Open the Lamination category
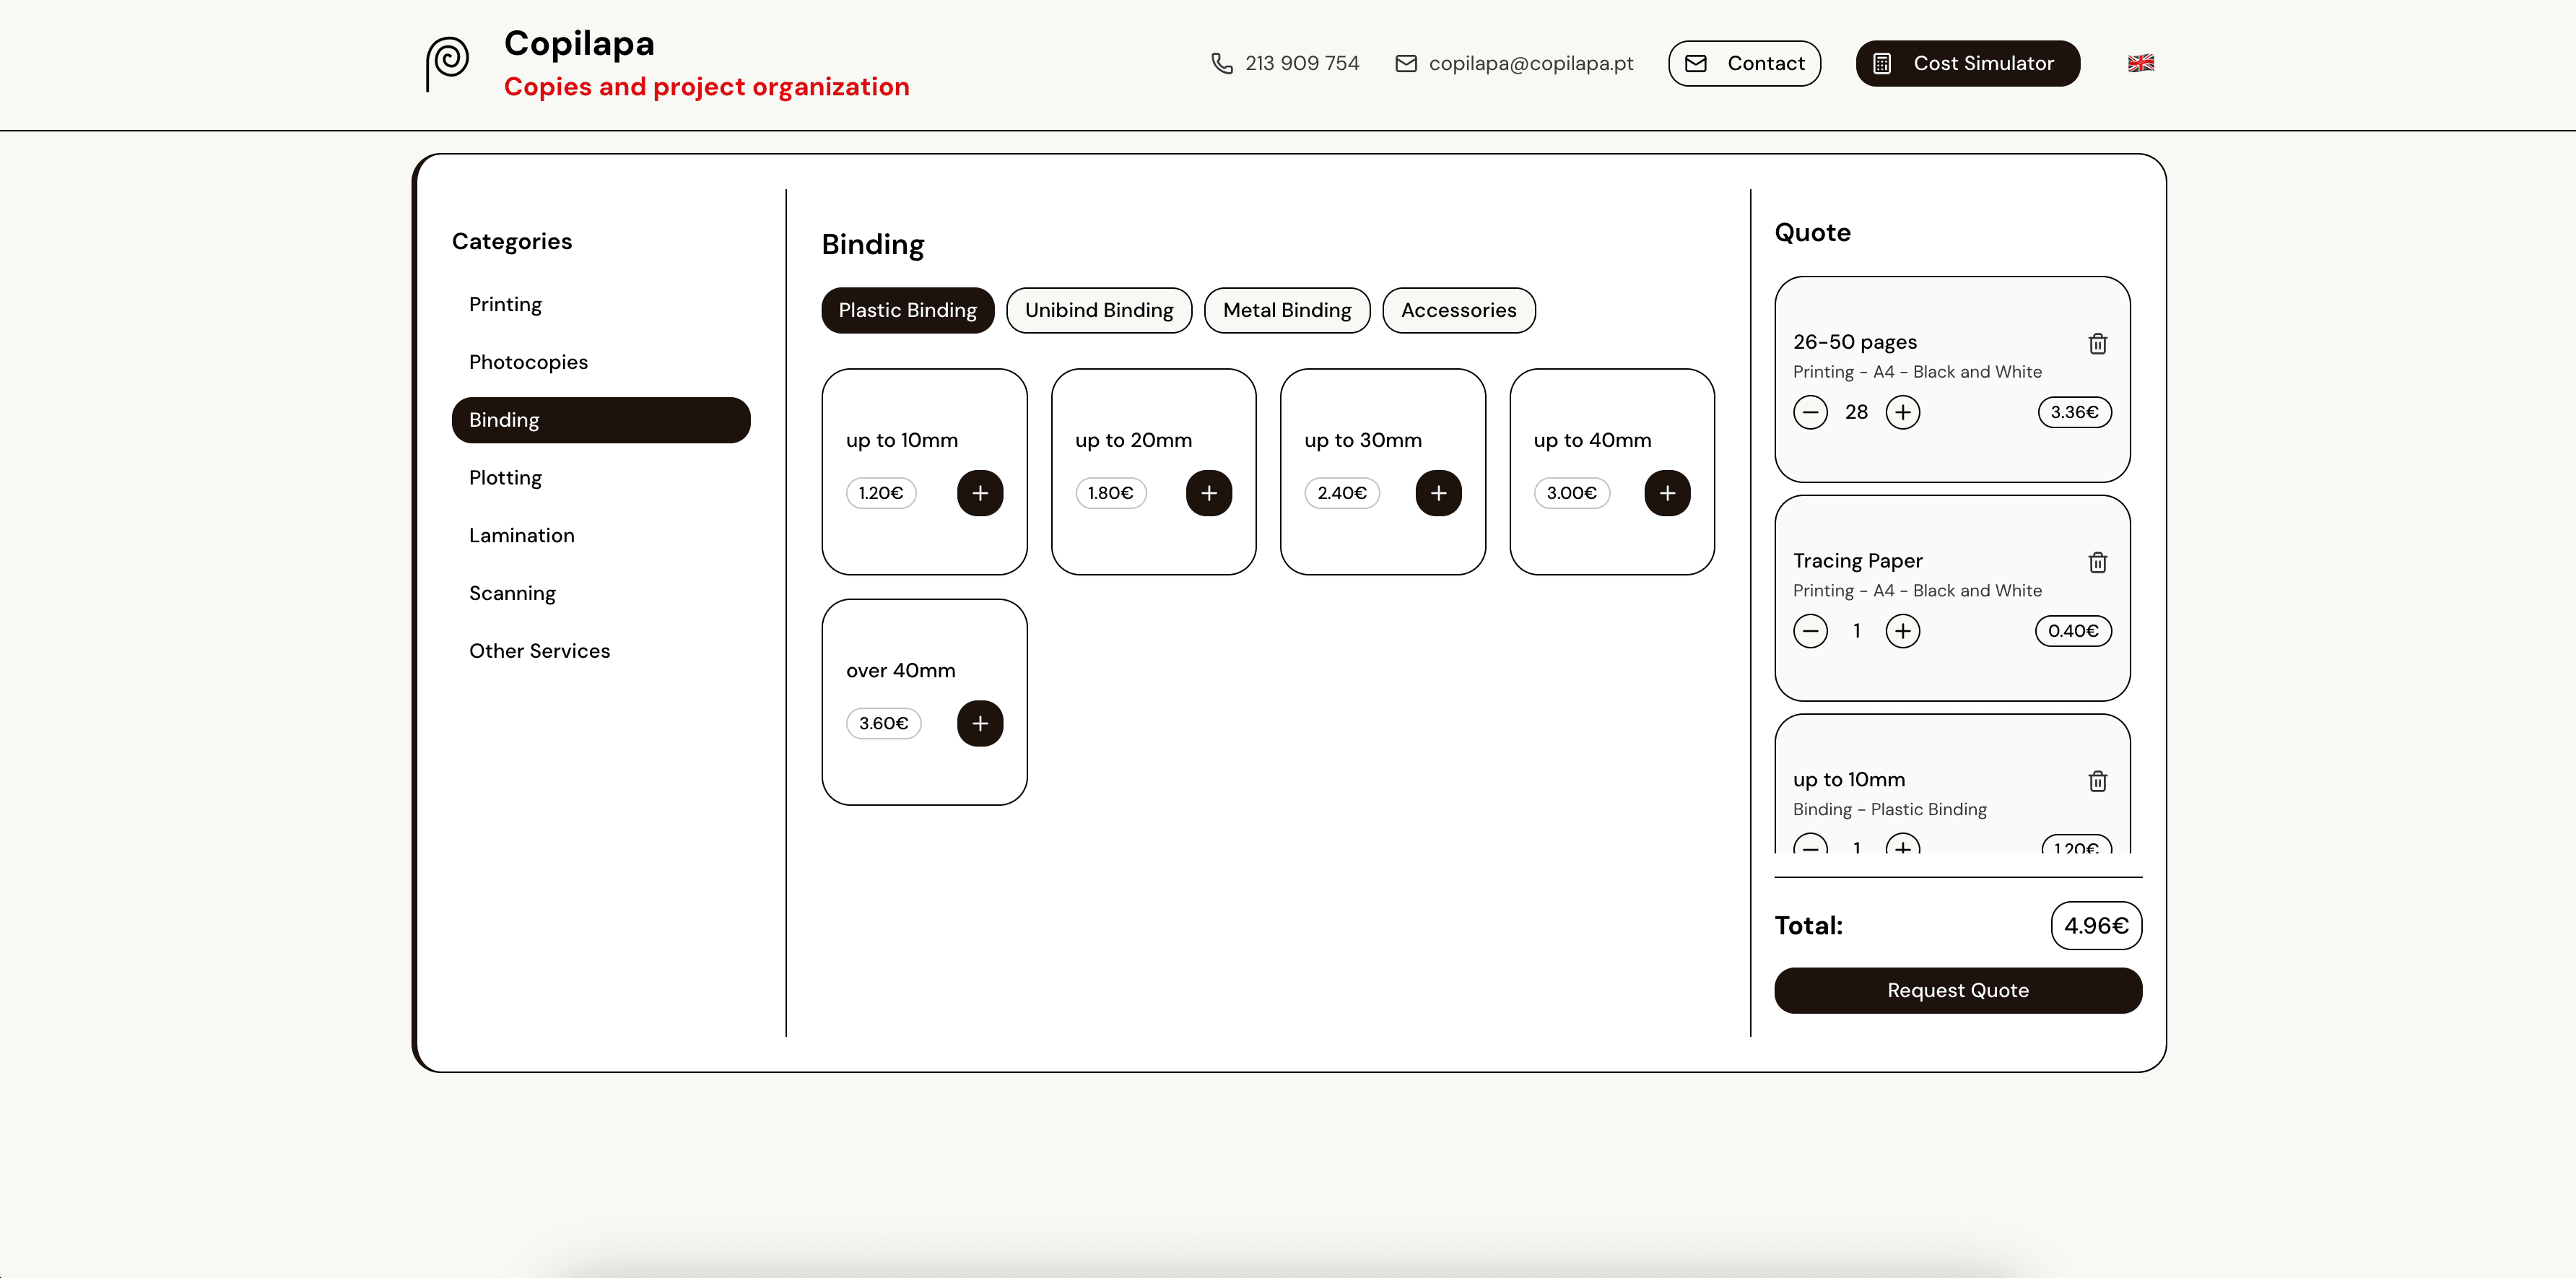 point(521,535)
